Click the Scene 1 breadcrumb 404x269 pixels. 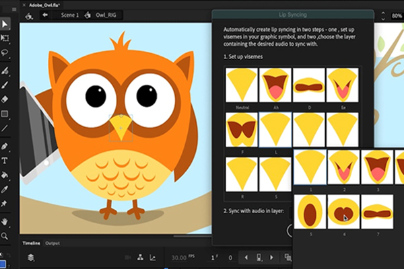69,13
